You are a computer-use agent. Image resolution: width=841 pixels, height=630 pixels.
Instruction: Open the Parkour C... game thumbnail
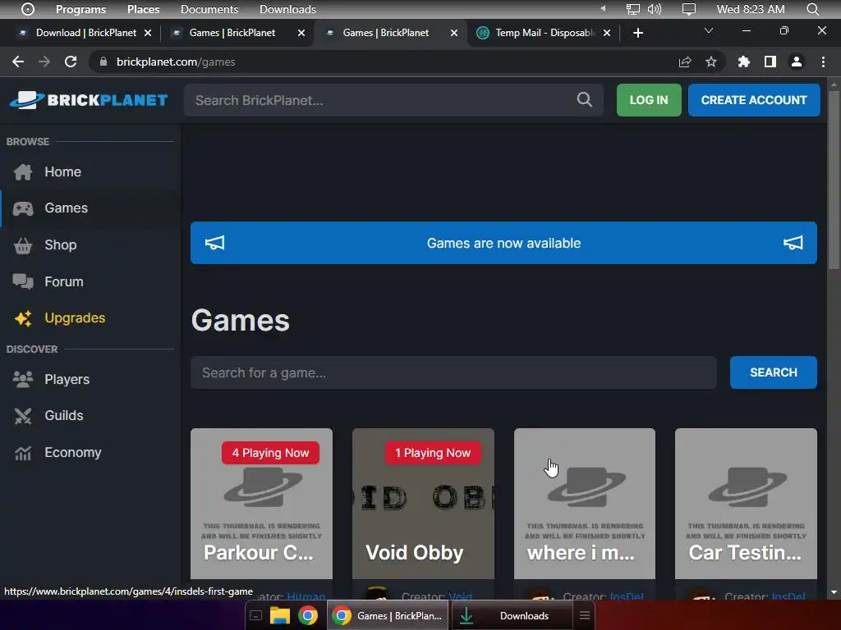[261, 504]
